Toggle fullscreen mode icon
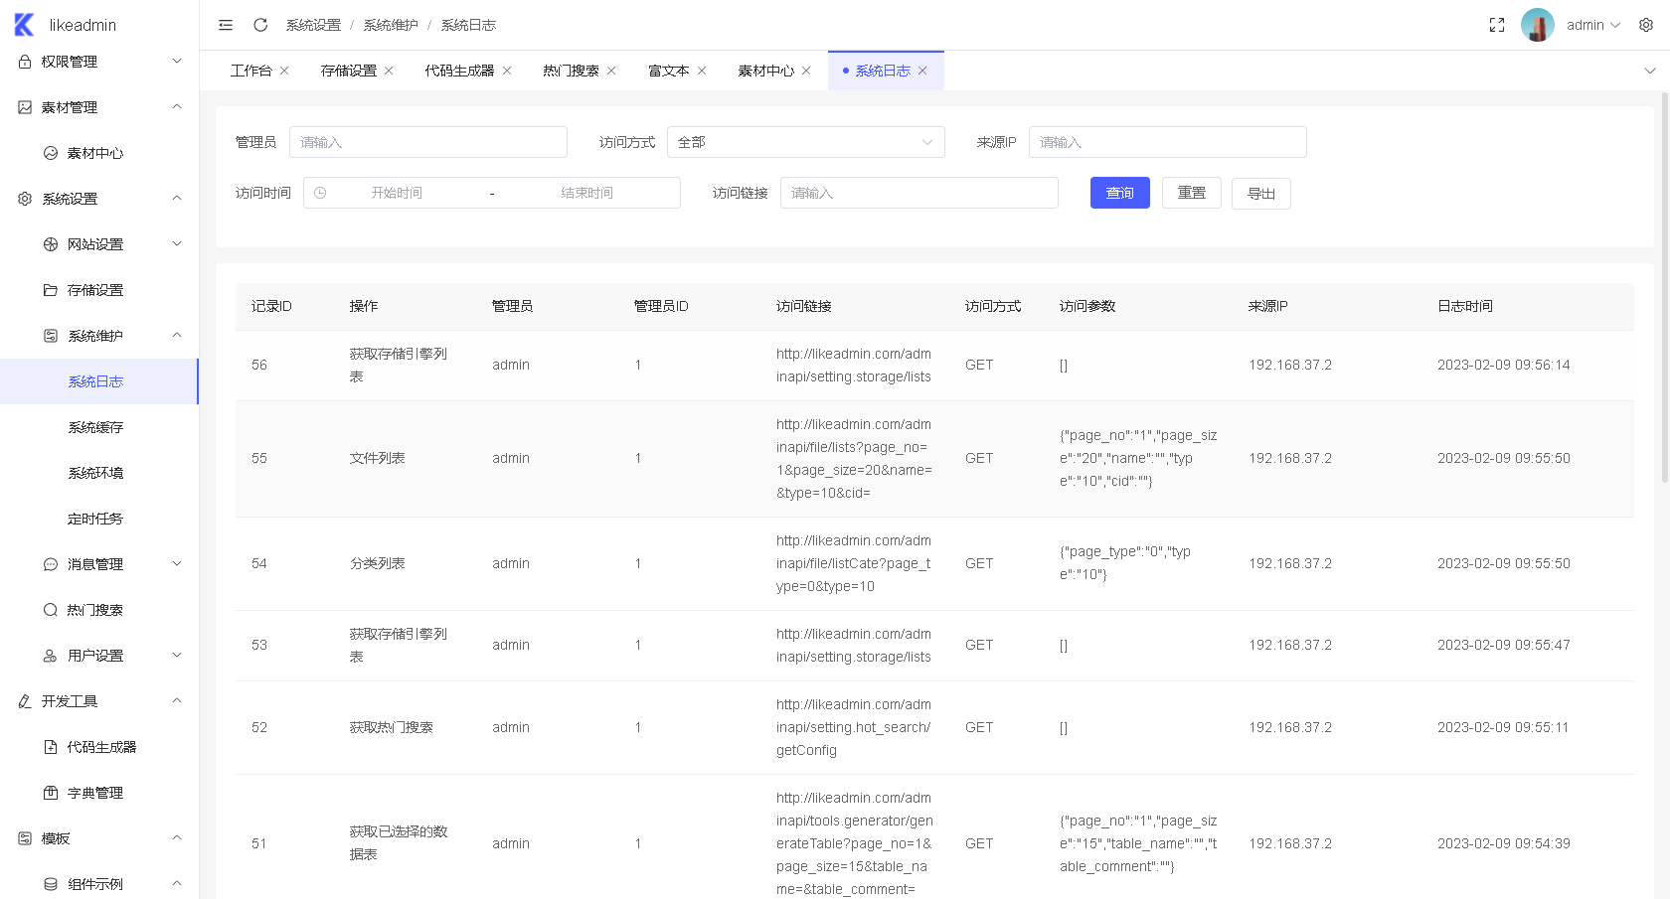 [1497, 25]
